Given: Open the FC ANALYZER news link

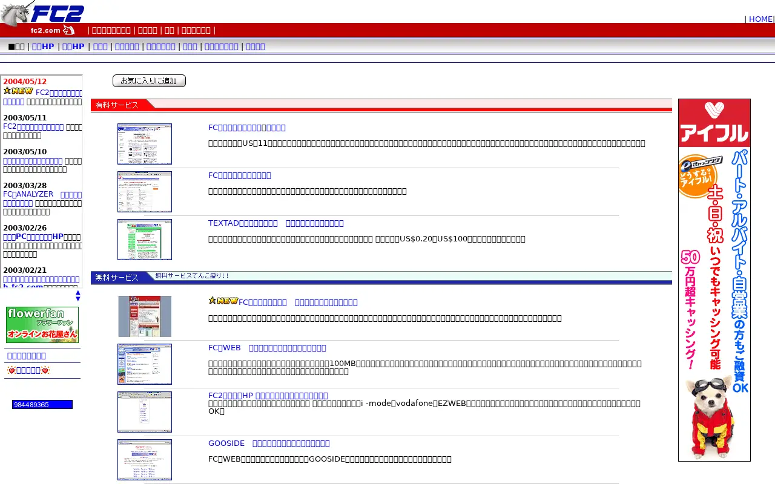Looking at the screenshot, I should pyautogui.click(x=42, y=198).
